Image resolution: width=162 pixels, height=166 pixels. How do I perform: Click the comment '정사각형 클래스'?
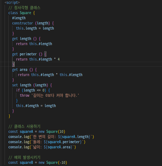(x=24, y=8)
